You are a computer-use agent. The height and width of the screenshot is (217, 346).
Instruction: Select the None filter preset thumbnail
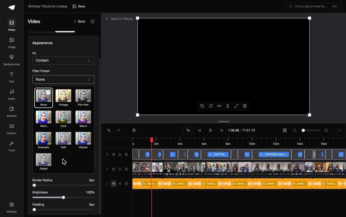click(44, 98)
